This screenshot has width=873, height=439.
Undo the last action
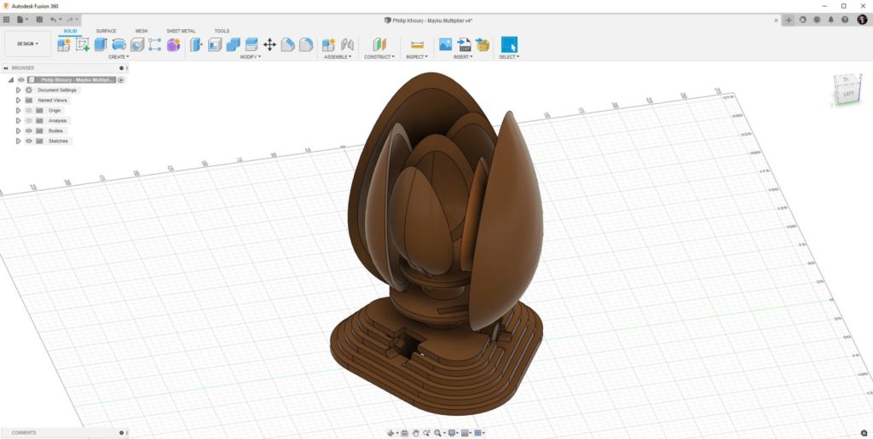pyautogui.click(x=55, y=20)
